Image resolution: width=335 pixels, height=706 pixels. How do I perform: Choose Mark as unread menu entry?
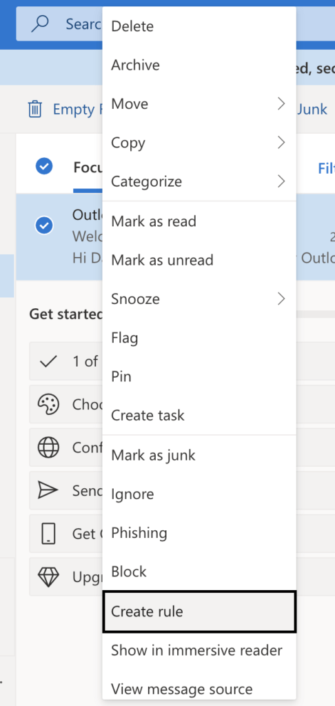[x=199, y=260]
